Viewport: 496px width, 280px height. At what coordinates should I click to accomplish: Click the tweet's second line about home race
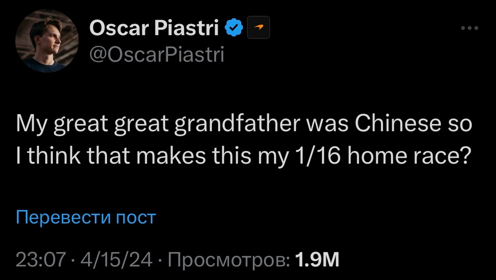click(243, 155)
